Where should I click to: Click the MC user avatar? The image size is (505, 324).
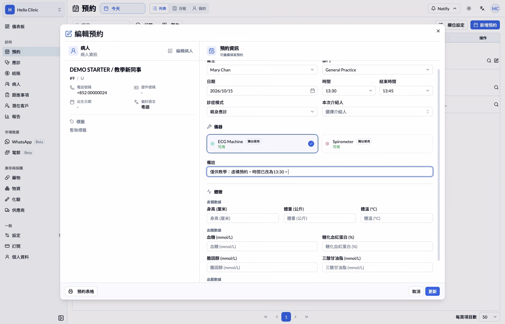click(x=495, y=8)
